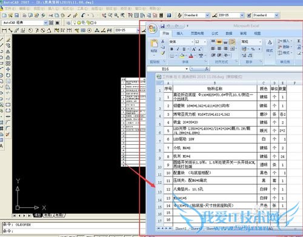
Task: Toggle Wrap Text button in Excel
Action: [232, 42]
